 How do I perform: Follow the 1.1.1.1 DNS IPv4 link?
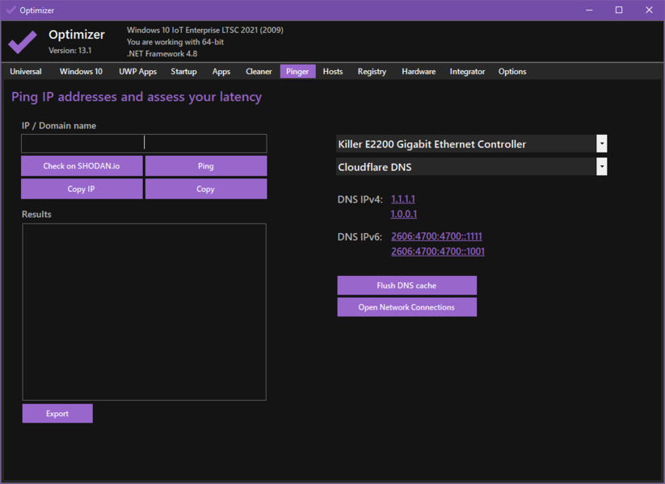click(x=402, y=198)
